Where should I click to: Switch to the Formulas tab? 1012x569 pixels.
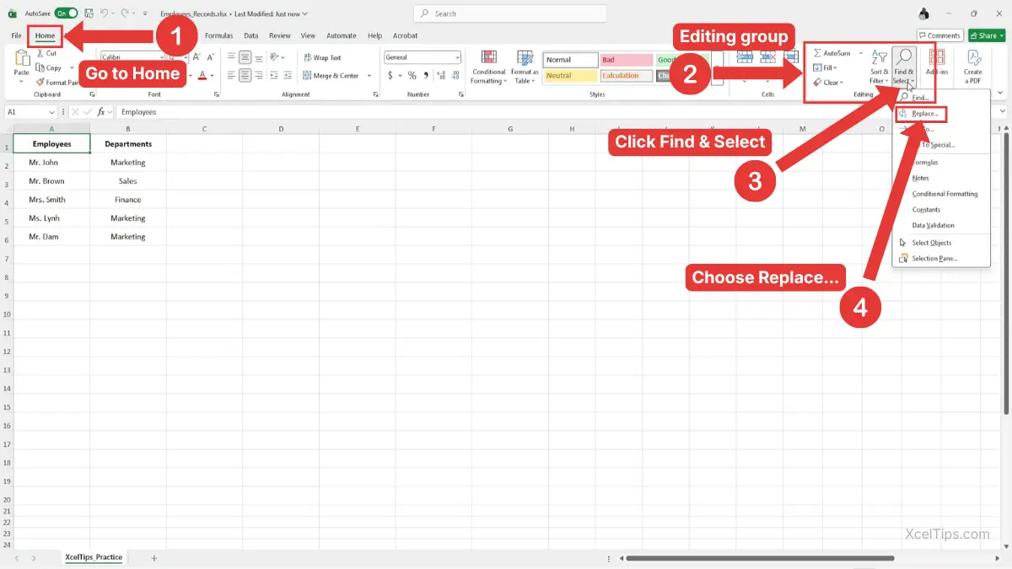(x=218, y=35)
